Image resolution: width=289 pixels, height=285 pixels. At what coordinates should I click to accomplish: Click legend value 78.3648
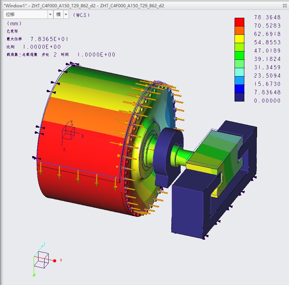(x=267, y=17)
